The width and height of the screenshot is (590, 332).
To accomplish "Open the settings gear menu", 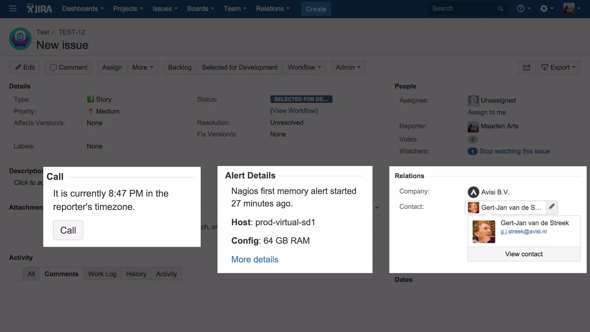I will [x=546, y=9].
